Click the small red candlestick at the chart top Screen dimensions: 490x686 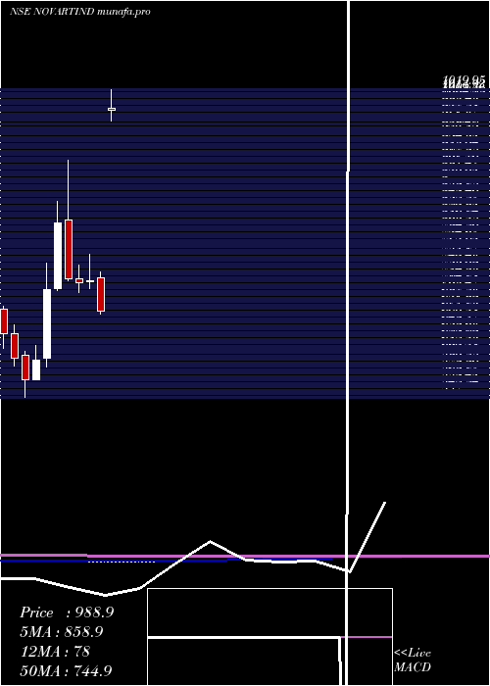[112, 109]
